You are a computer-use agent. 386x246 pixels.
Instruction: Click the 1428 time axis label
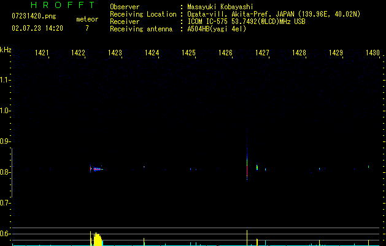[x=299, y=53]
